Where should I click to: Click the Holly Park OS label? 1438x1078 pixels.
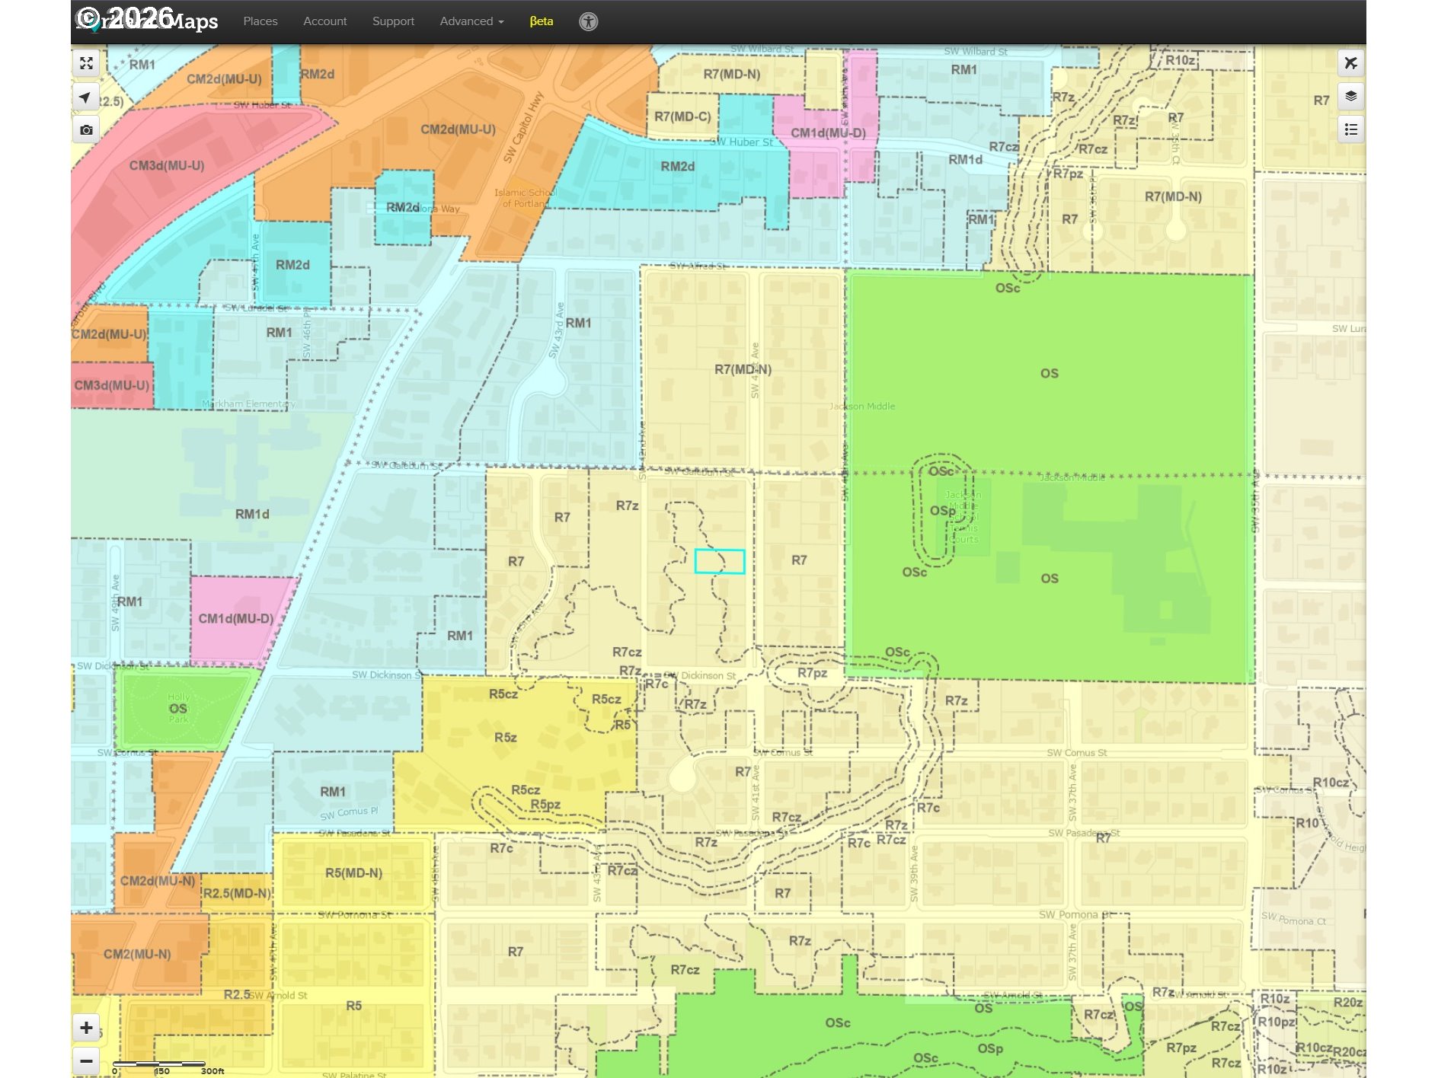pyautogui.click(x=178, y=709)
